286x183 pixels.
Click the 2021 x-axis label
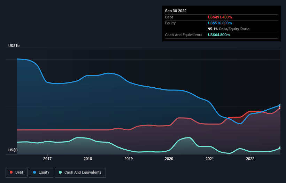tap(210, 159)
